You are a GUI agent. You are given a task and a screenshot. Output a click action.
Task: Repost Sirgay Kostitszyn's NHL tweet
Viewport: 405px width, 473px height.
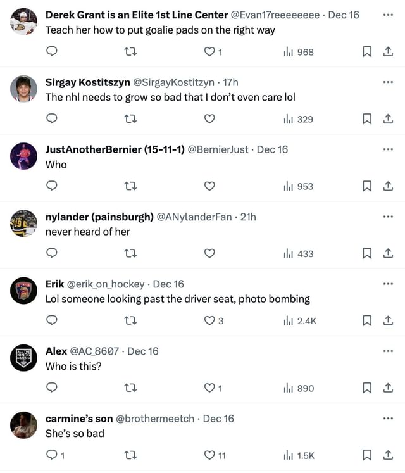(131, 119)
